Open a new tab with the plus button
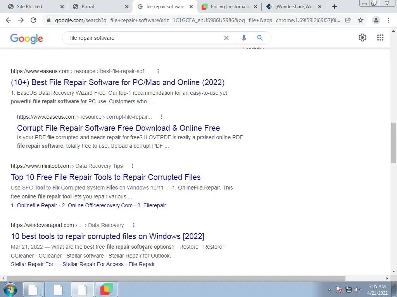This screenshot has height=297, width=397. tap(335, 7)
